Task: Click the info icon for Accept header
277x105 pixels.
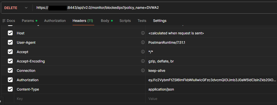Action: [x=143, y=52]
